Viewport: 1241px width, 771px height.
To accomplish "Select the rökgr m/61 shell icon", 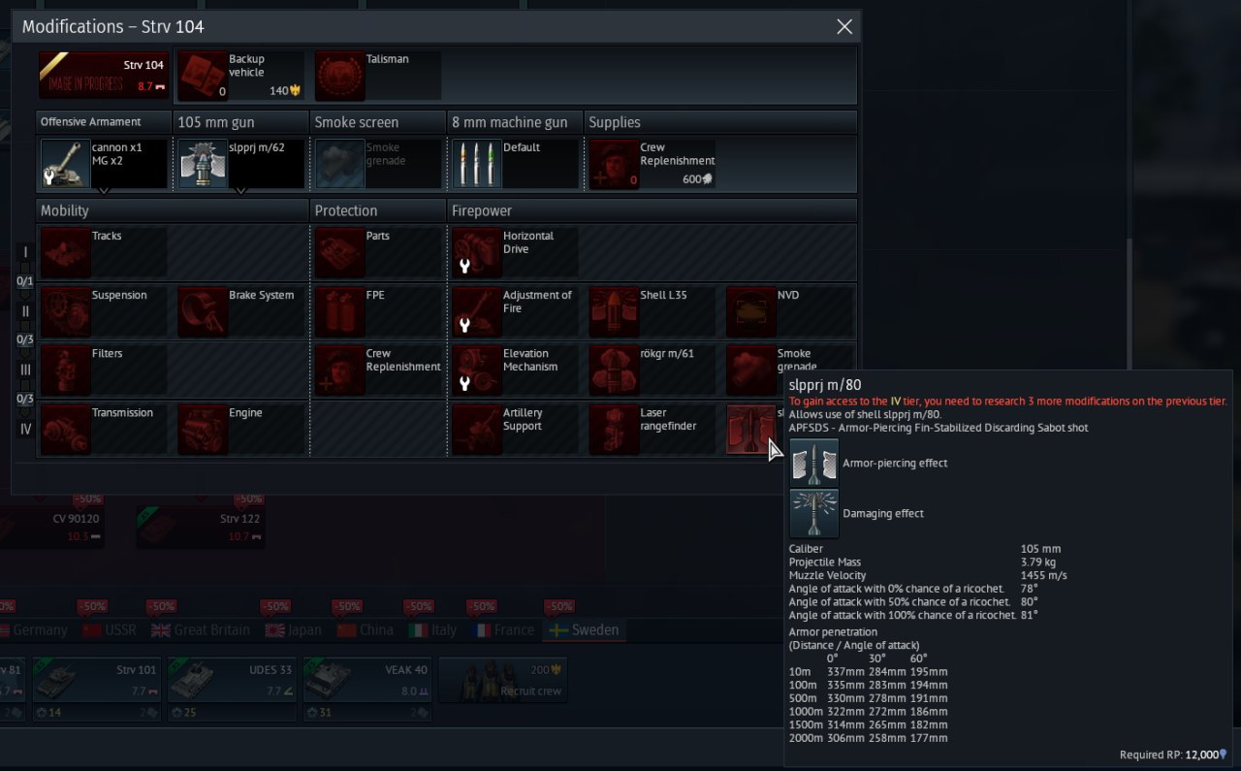I will point(614,370).
